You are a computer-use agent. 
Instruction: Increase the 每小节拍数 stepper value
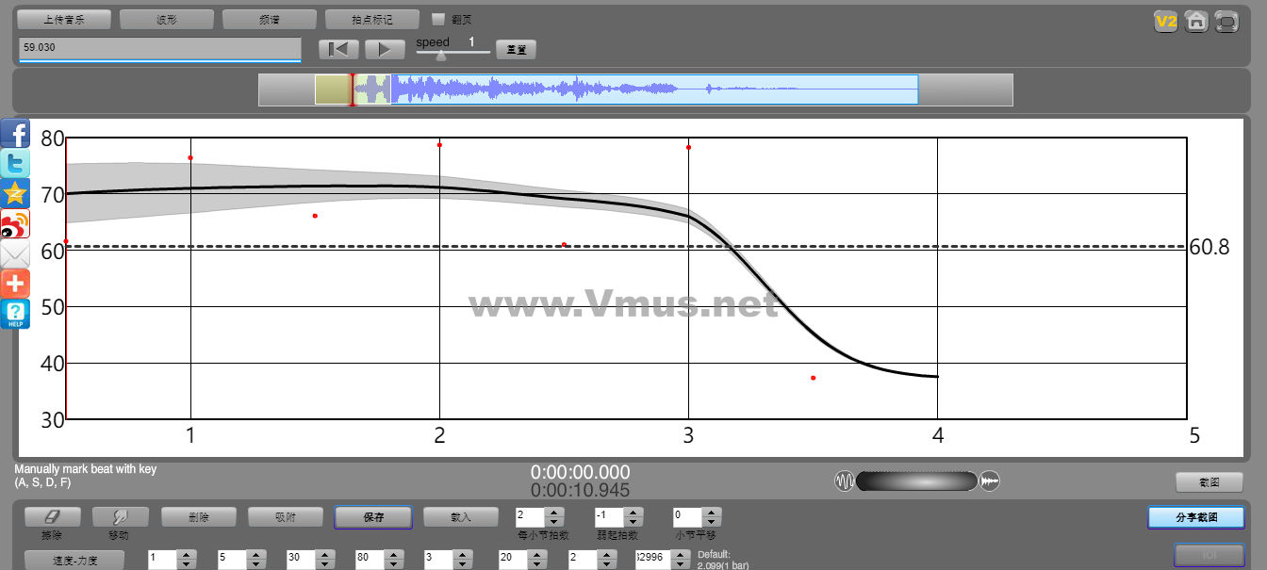click(554, 513)
